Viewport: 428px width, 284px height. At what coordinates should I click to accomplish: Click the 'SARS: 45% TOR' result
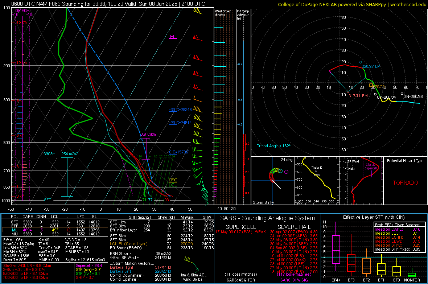(x=240, y=280)
